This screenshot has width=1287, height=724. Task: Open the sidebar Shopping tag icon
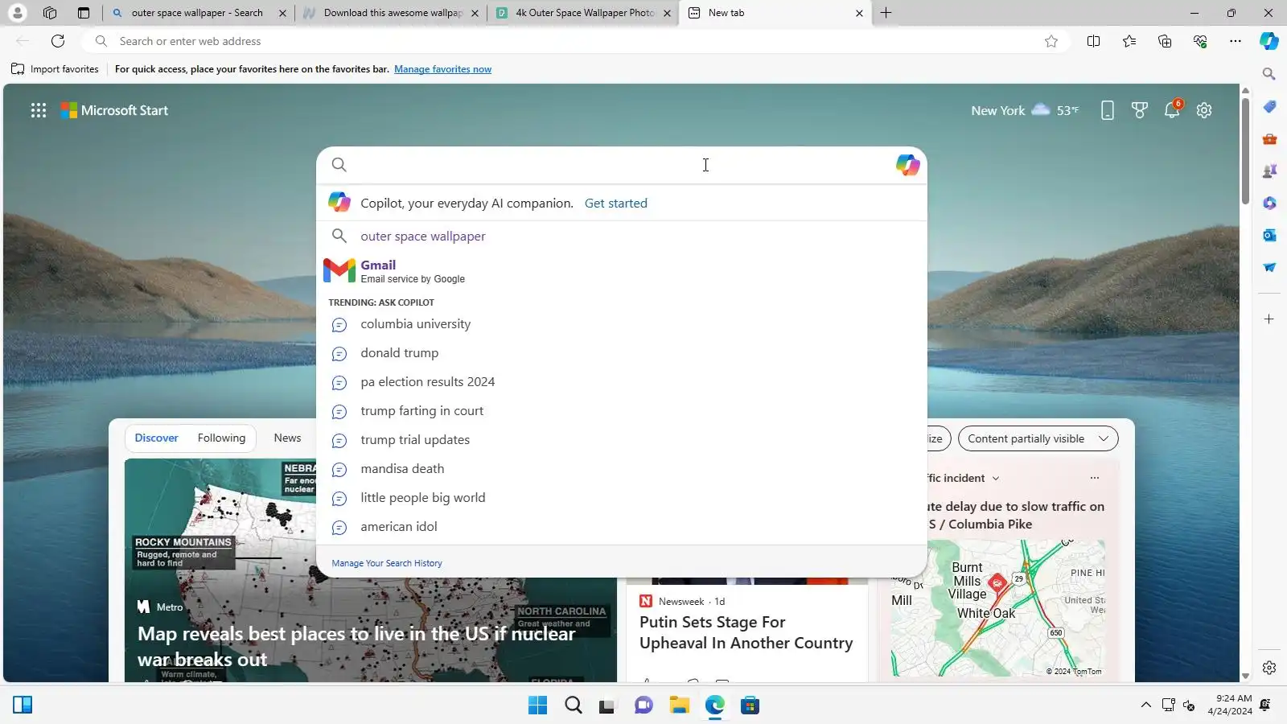click(1269, 106)
